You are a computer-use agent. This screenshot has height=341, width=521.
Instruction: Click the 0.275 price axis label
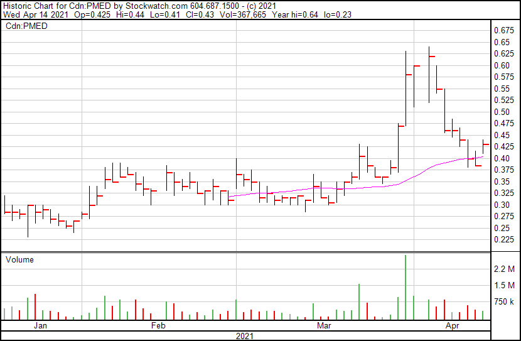tap(504, 217)
